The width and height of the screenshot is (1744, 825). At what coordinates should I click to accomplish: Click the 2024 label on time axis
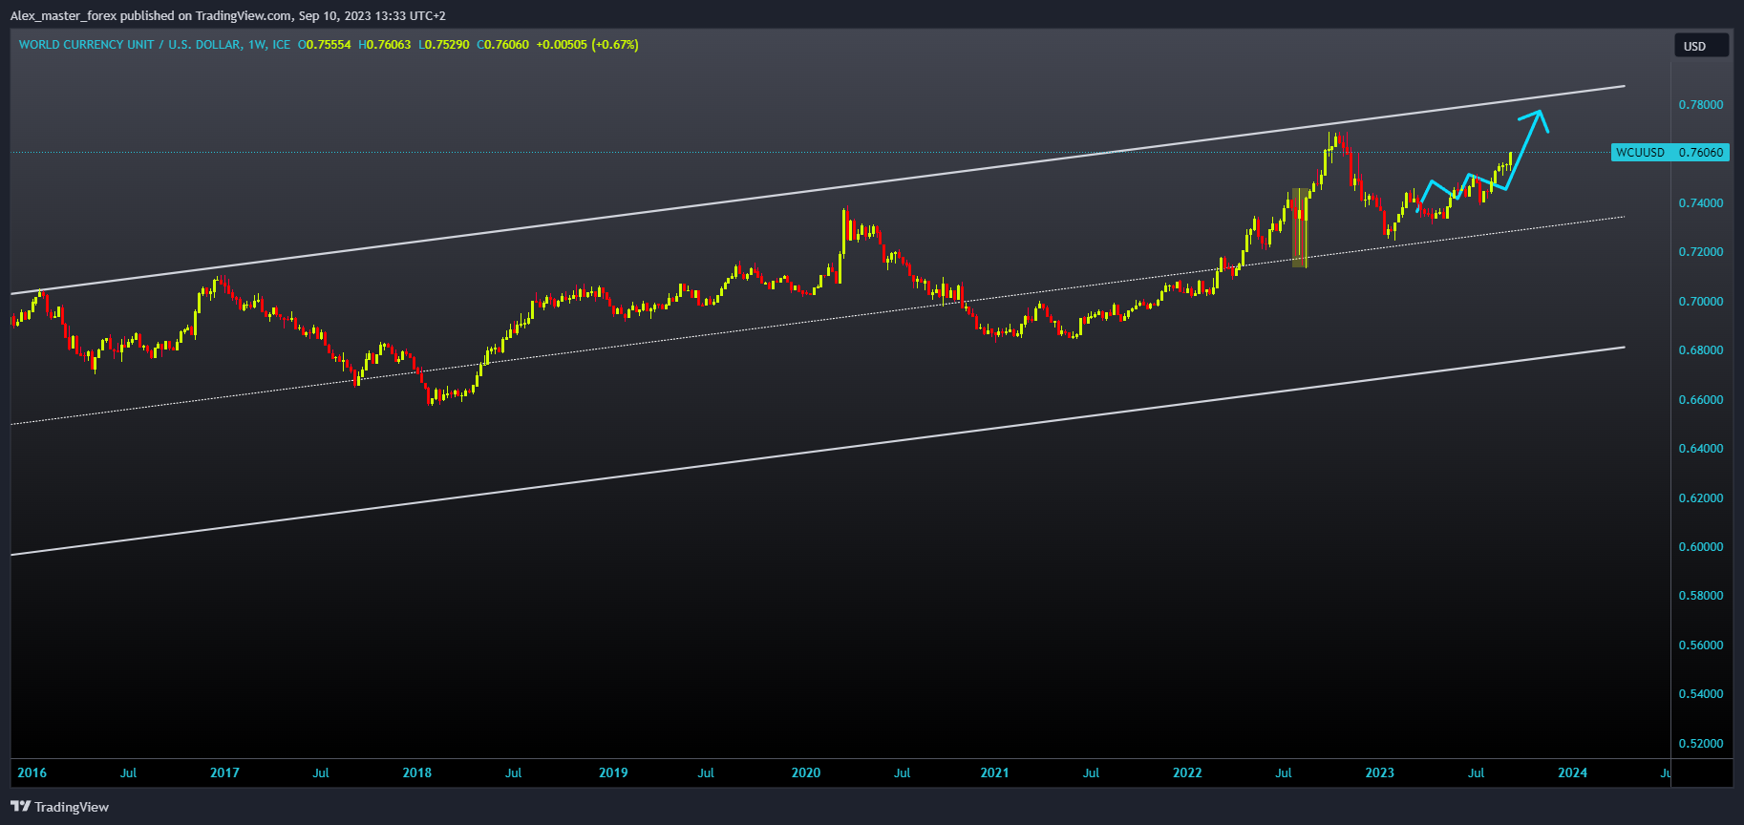pyautogui.click(x=1572, y=772)
